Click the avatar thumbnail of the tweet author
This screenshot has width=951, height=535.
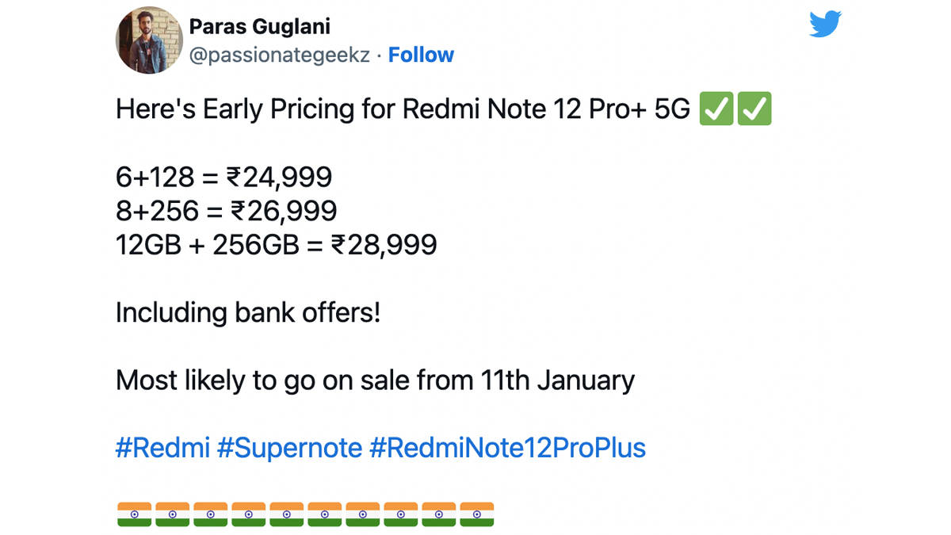coord(148,40)
